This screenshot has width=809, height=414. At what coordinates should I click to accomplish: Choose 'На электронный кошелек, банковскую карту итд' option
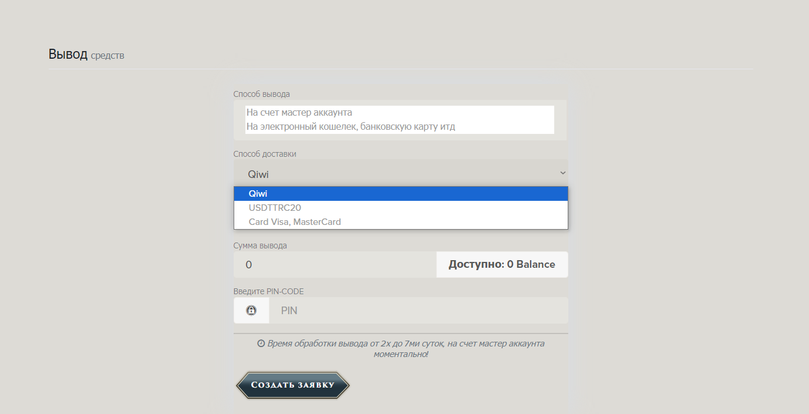[x=350, y=126]
